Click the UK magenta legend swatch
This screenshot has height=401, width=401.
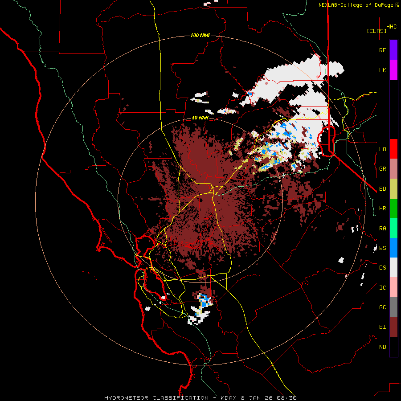click(x=393, y=70)
